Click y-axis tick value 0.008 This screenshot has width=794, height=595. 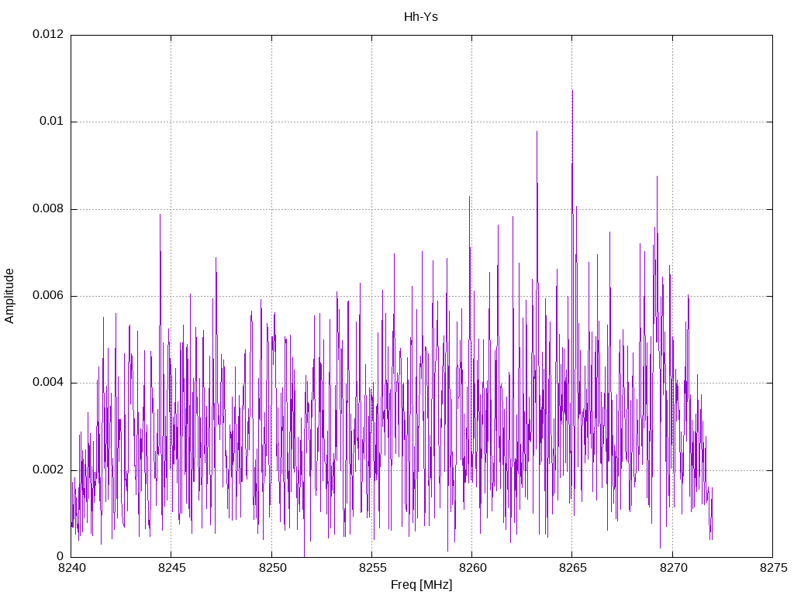click(x=48, y=209)
